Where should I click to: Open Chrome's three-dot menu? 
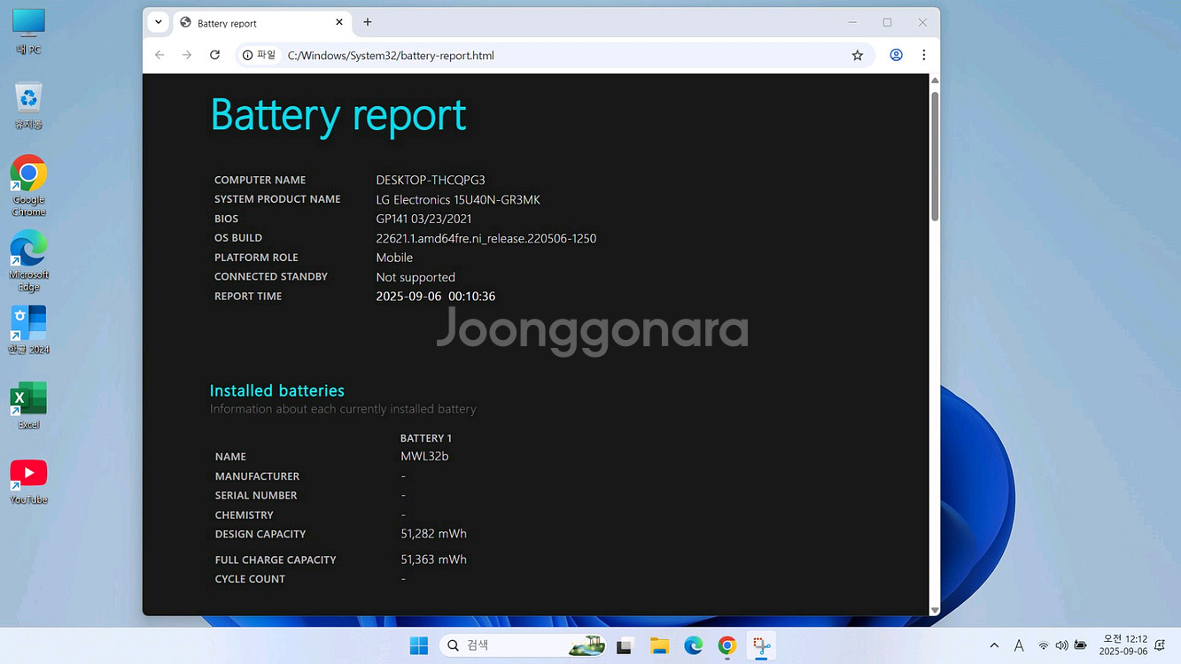923,55
